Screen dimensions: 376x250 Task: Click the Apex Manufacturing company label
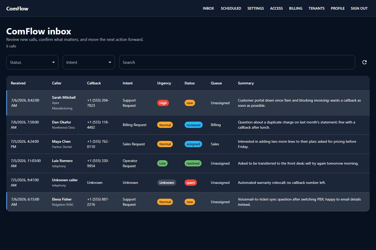click(62, 105)
